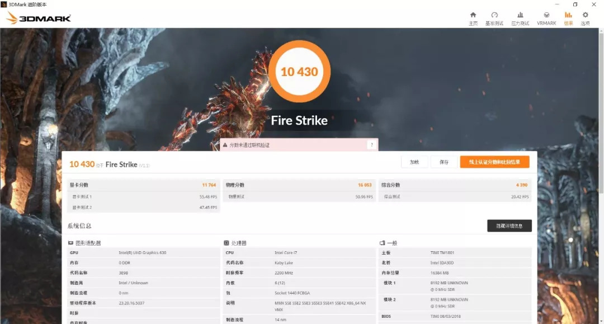Open the 压力测试 stress test chart icon
Image resolution: width=604 pixels, height=324 pixels.
520,17
